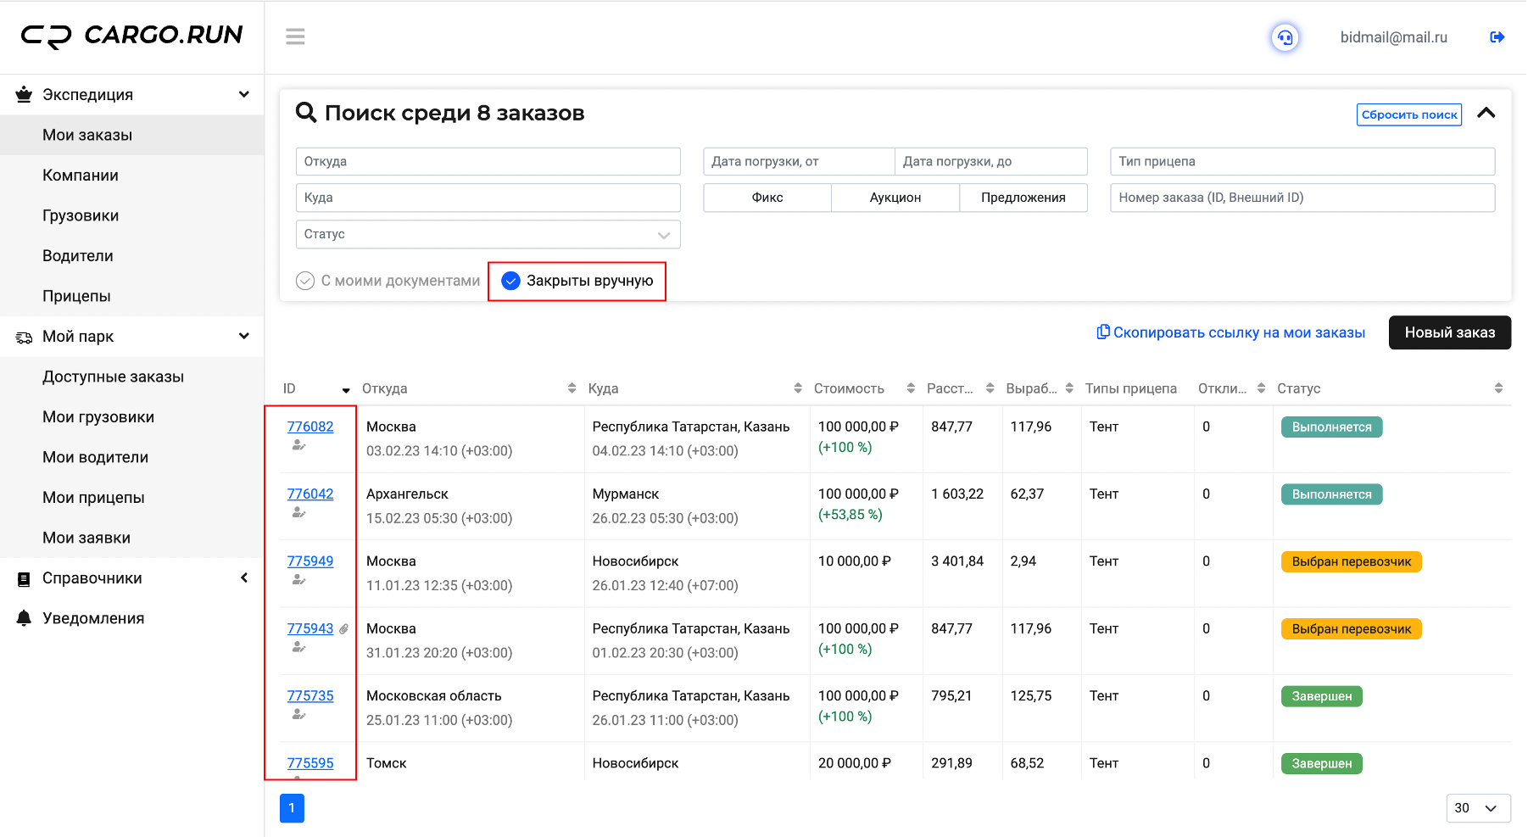The image size is (1528, 837).
Task: Toggle the Закрыты вручную checkbox
Action: pyautogui.click(x=510, y=281)
